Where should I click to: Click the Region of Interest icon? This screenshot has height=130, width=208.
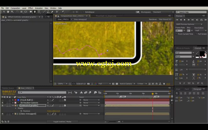pyautogui.click(x=113, y=84)
